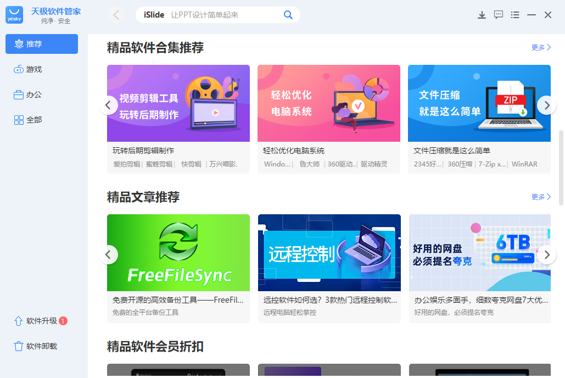Click article title 办公娱乐多面手
This screenshot has height=378, width=565.
click(x=481, y=300)
